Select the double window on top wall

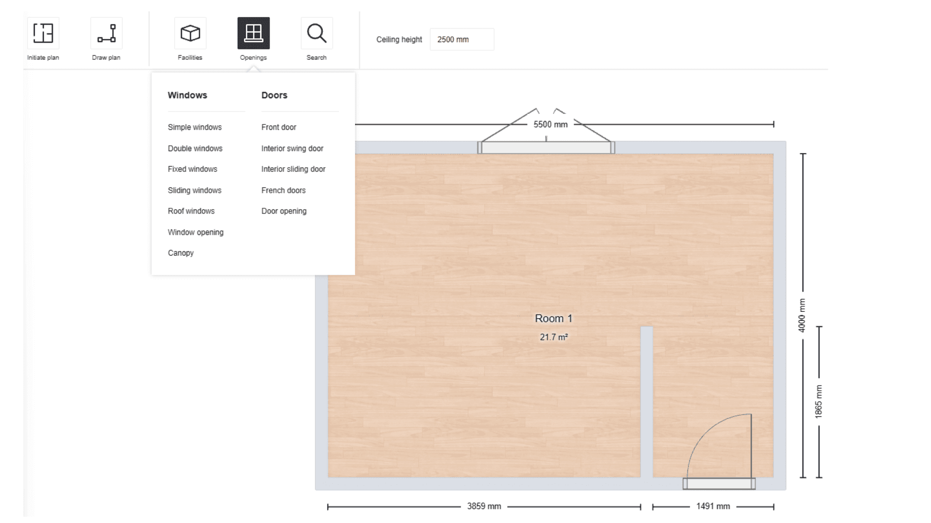coord(546,147)
